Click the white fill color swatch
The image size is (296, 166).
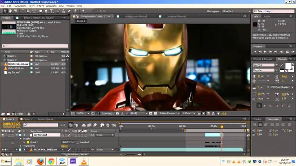pos(288,66)
